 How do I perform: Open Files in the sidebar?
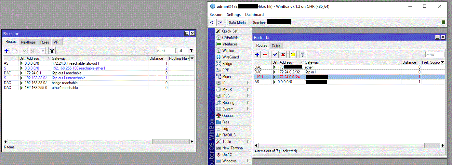click(x=226, y=122)
